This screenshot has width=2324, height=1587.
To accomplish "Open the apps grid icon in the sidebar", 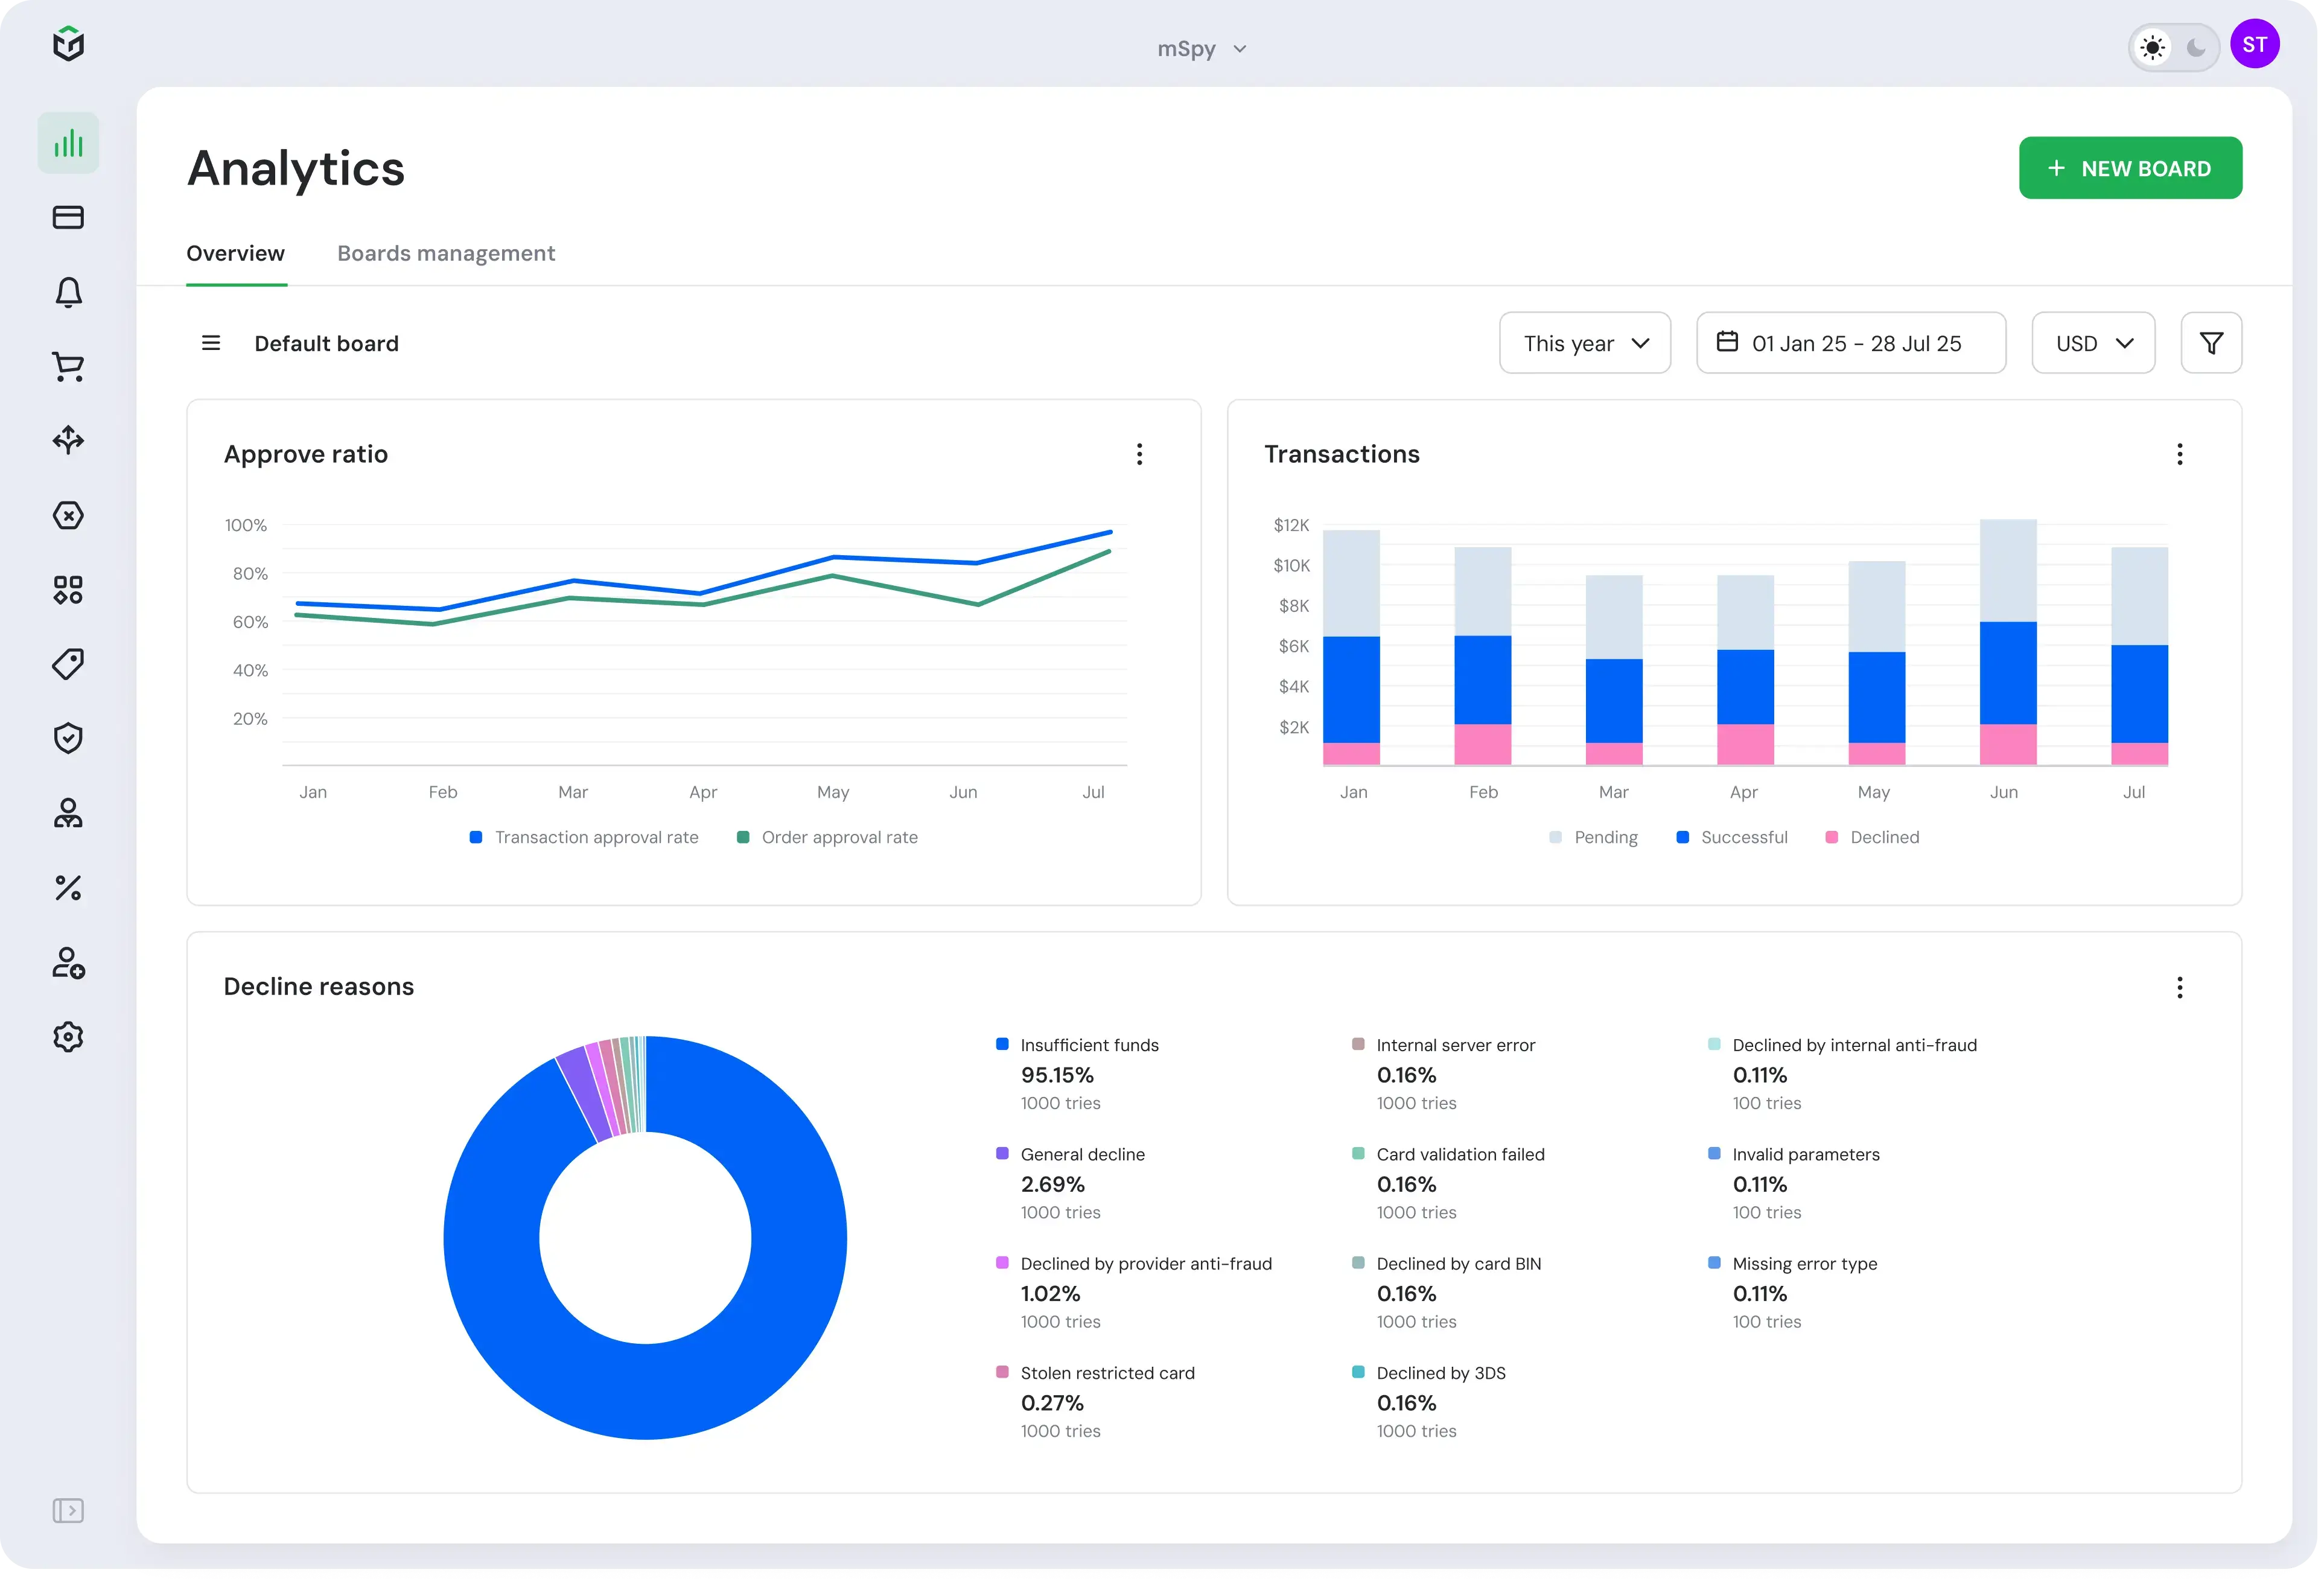I will [67, 589].
